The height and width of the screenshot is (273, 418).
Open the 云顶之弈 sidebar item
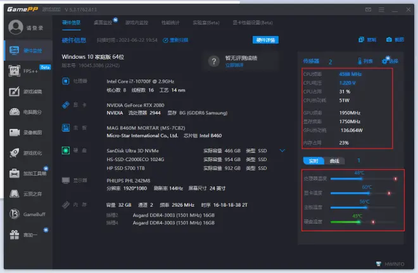(x=28, y=194)
